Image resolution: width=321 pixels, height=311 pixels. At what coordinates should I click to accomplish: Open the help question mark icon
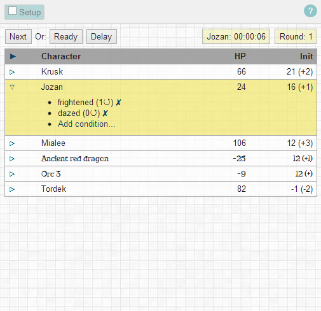[x=310, y=11]
